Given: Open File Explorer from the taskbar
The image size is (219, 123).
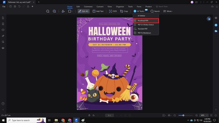Looking at the screenshot, I should 56,120.
